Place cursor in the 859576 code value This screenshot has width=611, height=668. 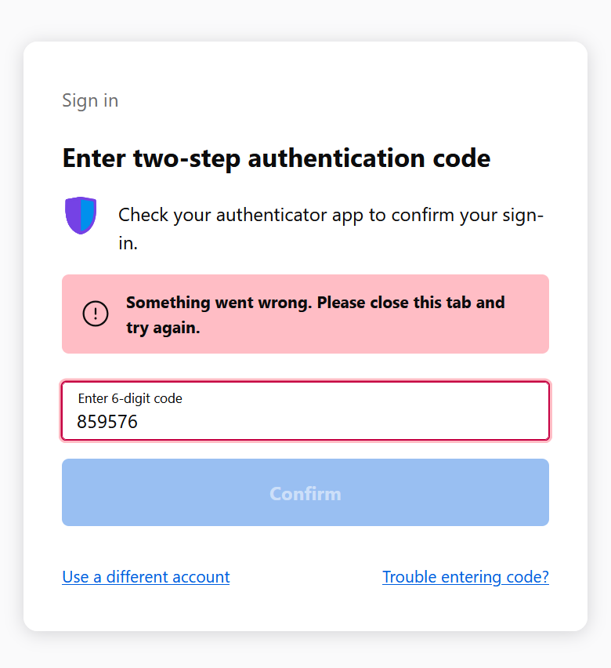[107, 422]
